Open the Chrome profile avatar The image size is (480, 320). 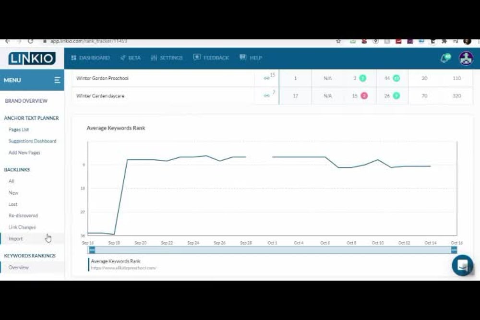pyautogui.click(x=467, y=41)
